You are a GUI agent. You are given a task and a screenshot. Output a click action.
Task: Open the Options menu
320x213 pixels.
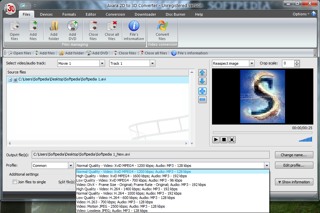pos(301,14)
